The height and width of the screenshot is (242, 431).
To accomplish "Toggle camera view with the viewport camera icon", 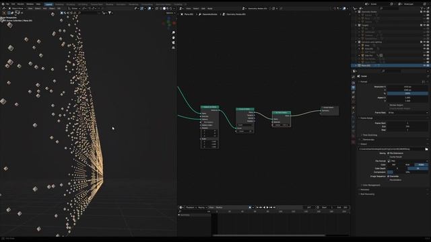I will (x=174, y=42).
